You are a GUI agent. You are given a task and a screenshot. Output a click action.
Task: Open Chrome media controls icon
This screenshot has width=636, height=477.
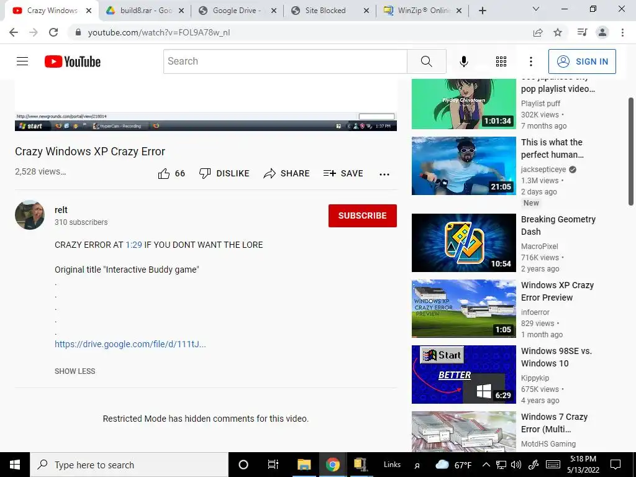pos(582,32)
